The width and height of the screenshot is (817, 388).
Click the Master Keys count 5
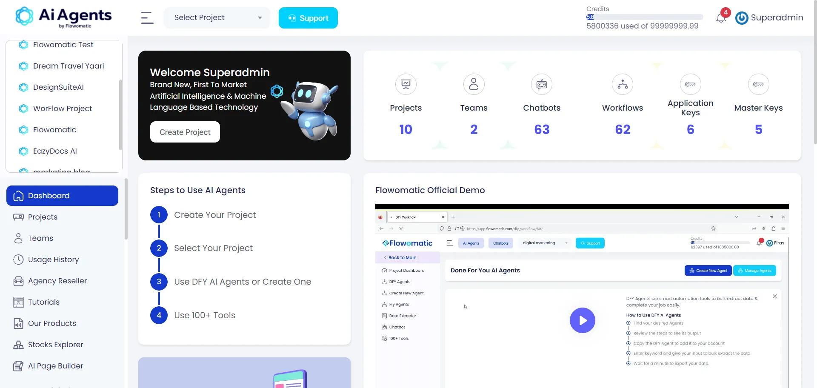758,129
